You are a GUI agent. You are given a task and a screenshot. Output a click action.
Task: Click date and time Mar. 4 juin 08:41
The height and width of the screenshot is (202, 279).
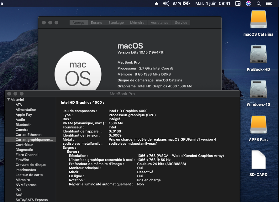(x=213, y=3)
